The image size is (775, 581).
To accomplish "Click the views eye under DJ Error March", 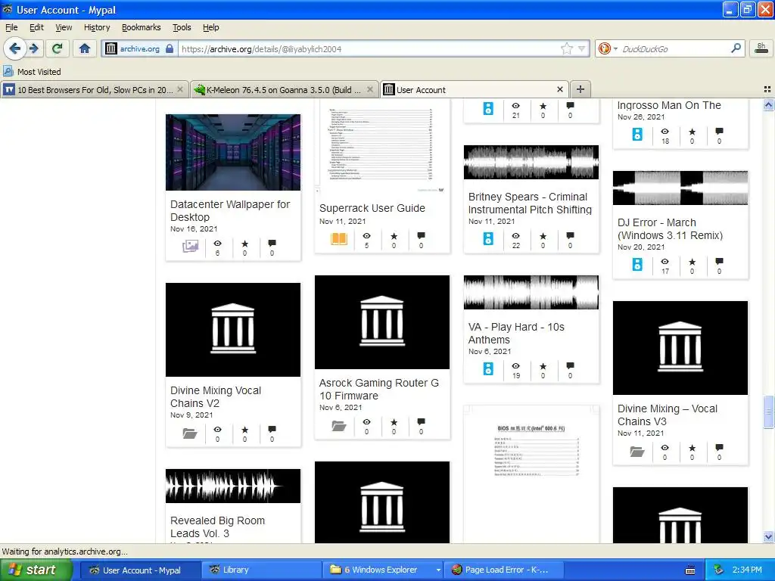I will coord(665,261).
